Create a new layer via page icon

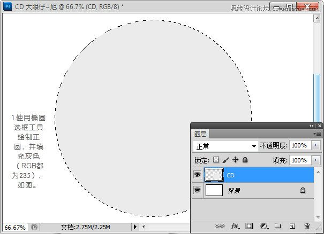(292, 226)
